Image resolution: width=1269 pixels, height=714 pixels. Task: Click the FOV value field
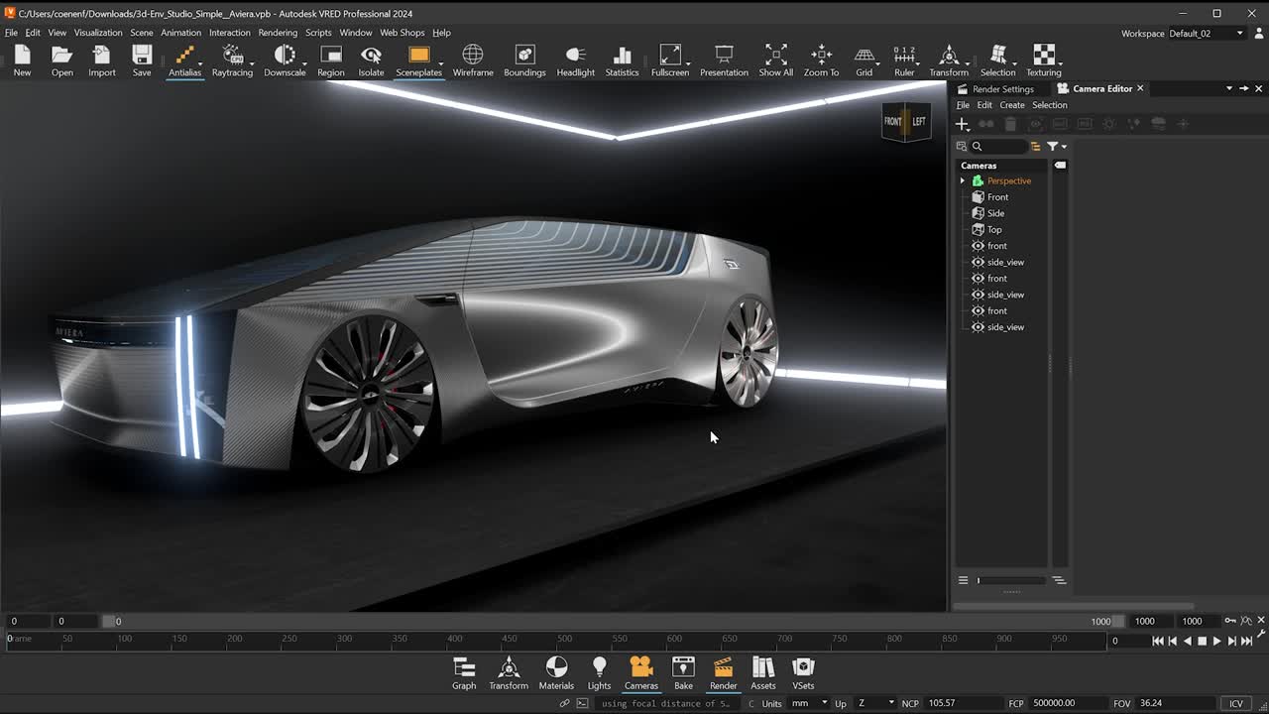(x=1170, y=703)
